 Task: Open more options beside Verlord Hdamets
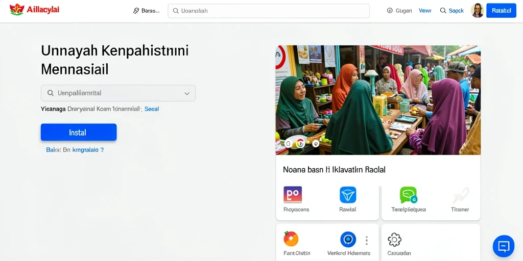[367, 241]
